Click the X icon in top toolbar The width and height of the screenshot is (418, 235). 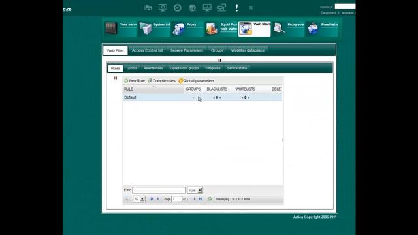(251, 8)
